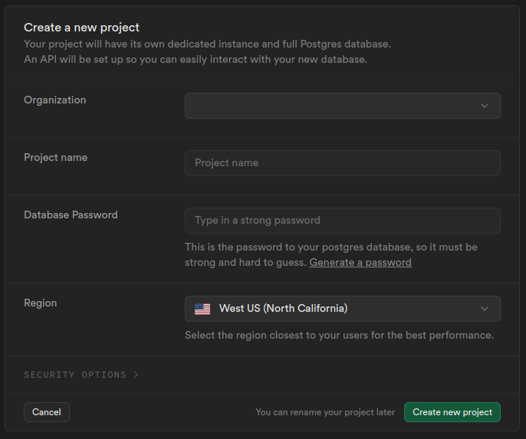Click the 'Create a new project' heading
The height and width of the screenshot is (439, 526).
(81, 28)
